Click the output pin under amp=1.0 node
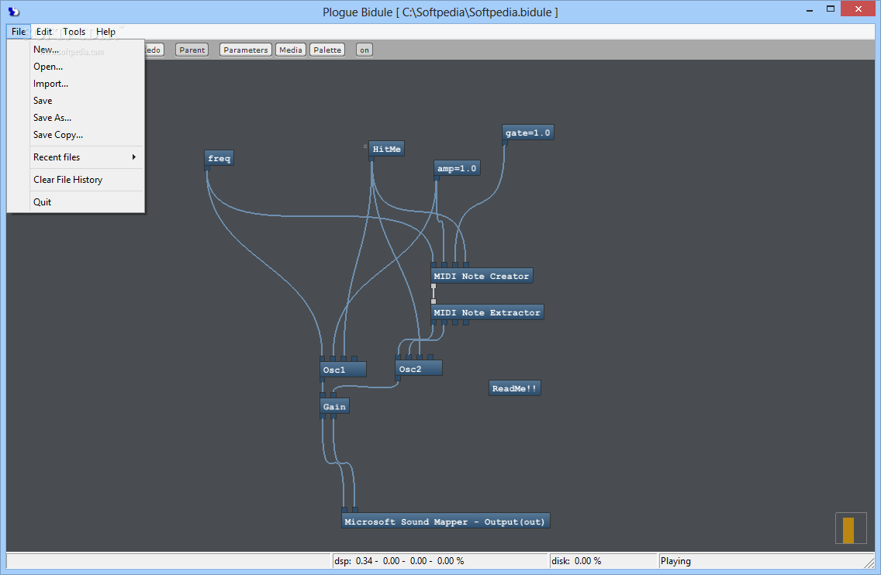Viewport: 881px width, 575px height. [x=437, y=177]
